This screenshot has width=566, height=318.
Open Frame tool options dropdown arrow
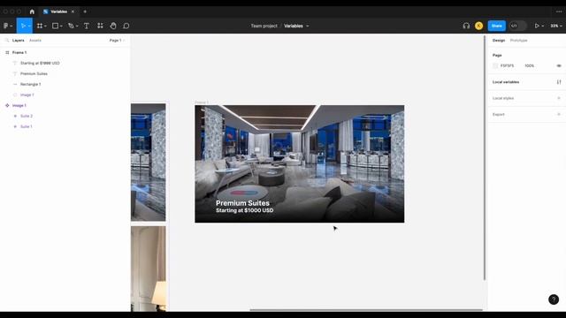pyautogui.click(x=45, y=26)
